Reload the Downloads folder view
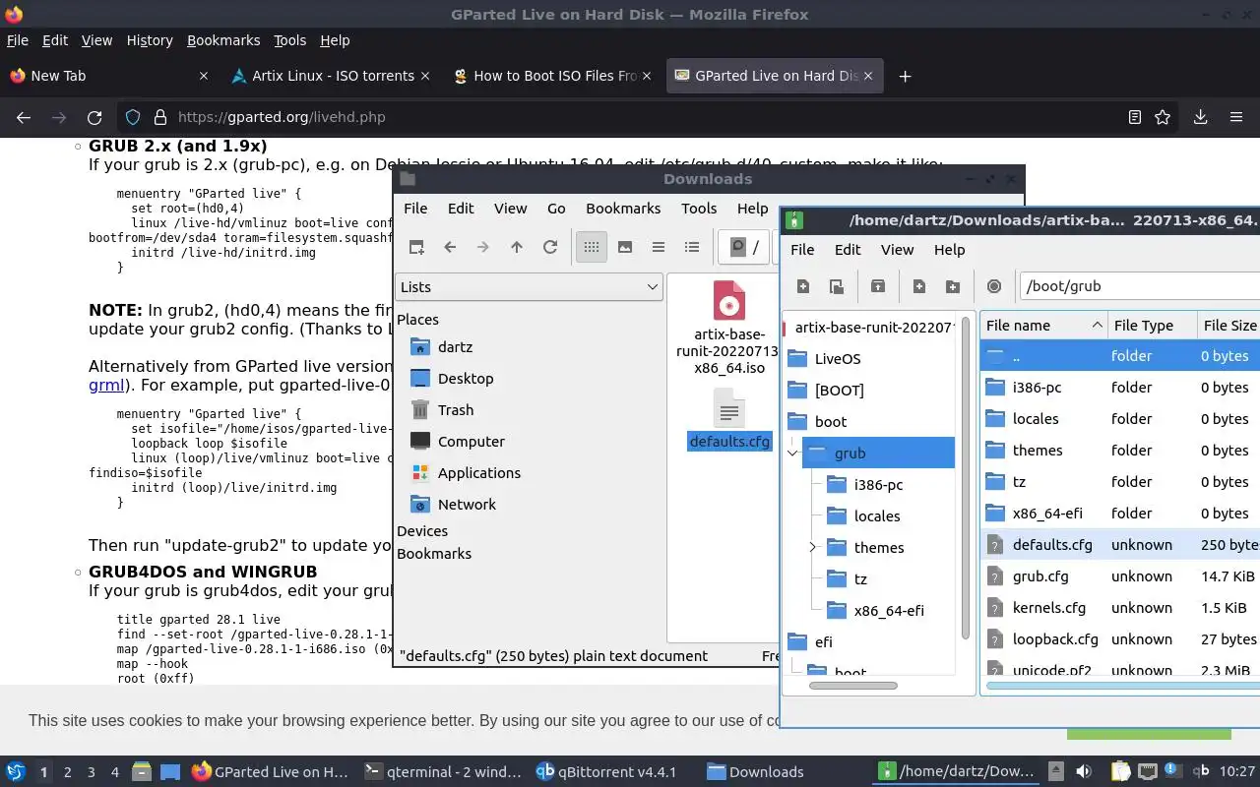Viewport: 1260px width, 787px height. [550, 247]
